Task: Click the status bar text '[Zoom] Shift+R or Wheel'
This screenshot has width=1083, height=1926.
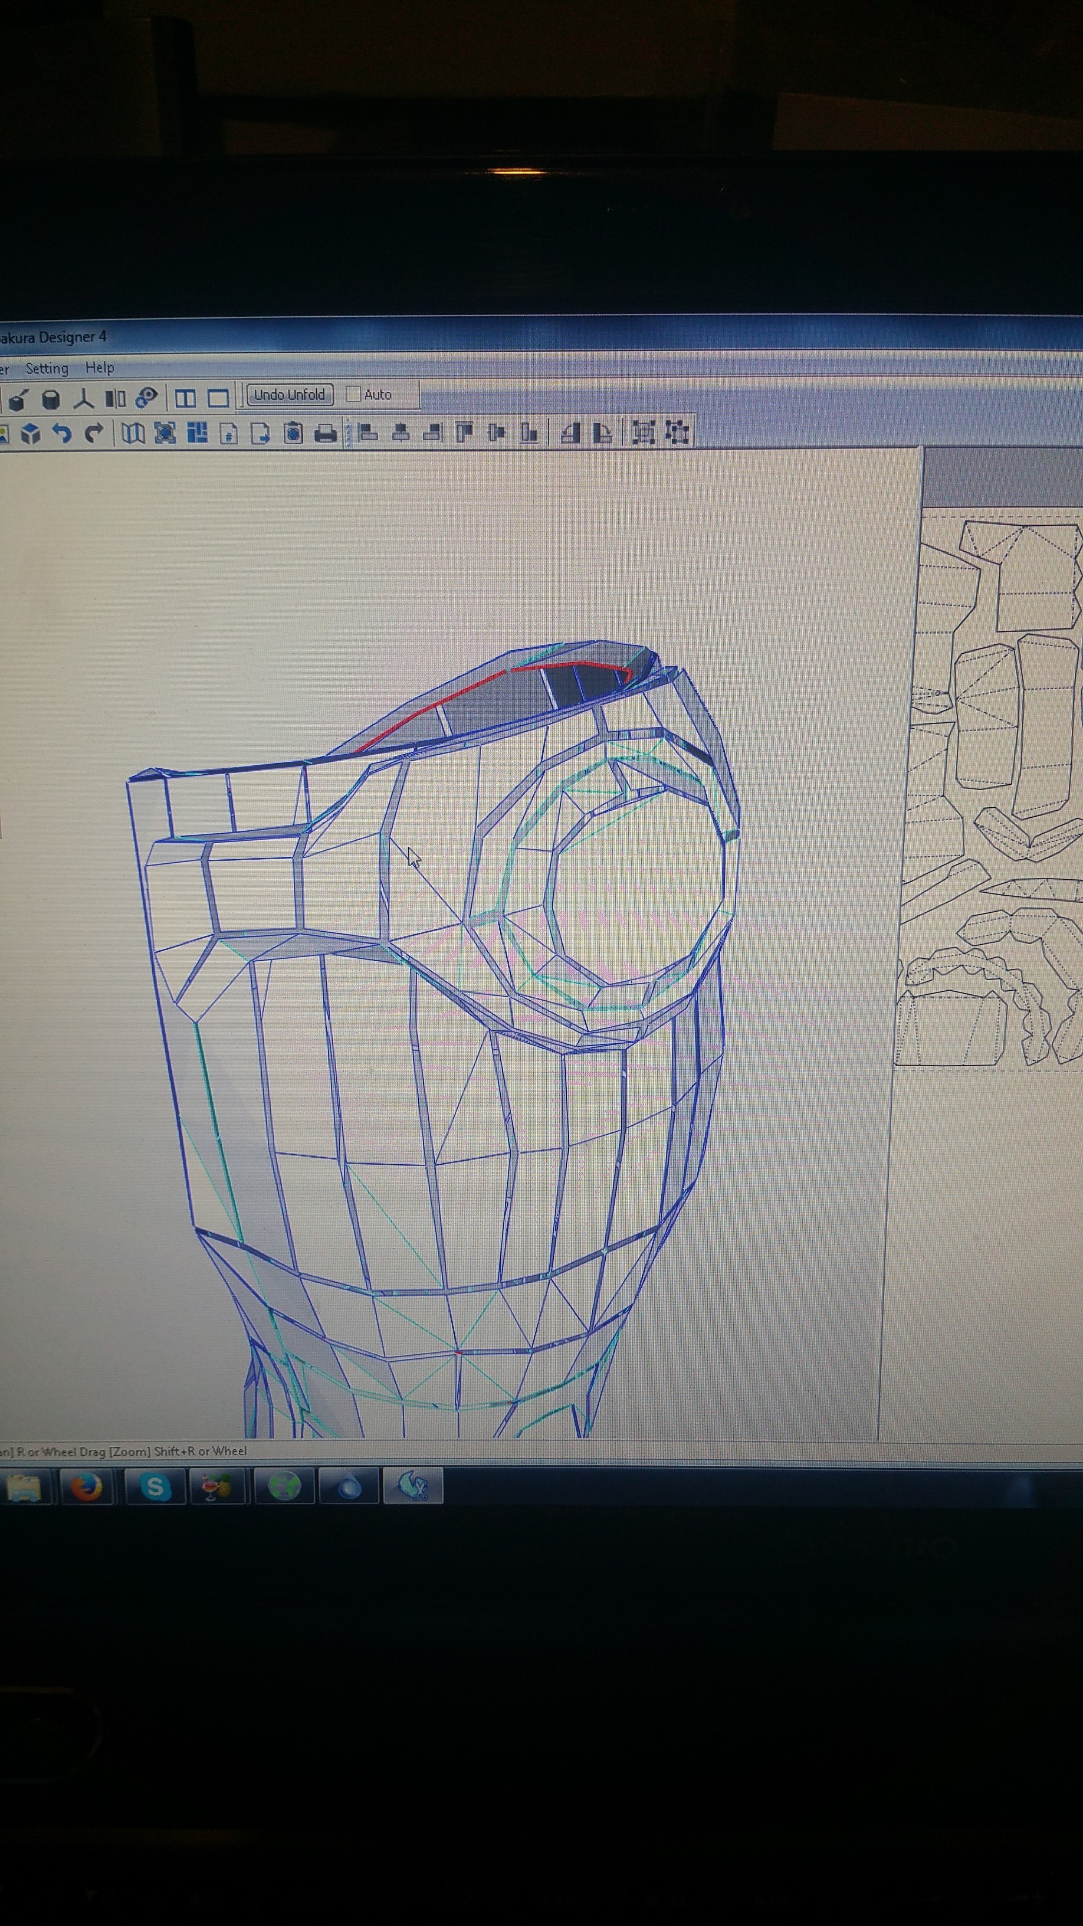Action: click(x=178, y=1451)
